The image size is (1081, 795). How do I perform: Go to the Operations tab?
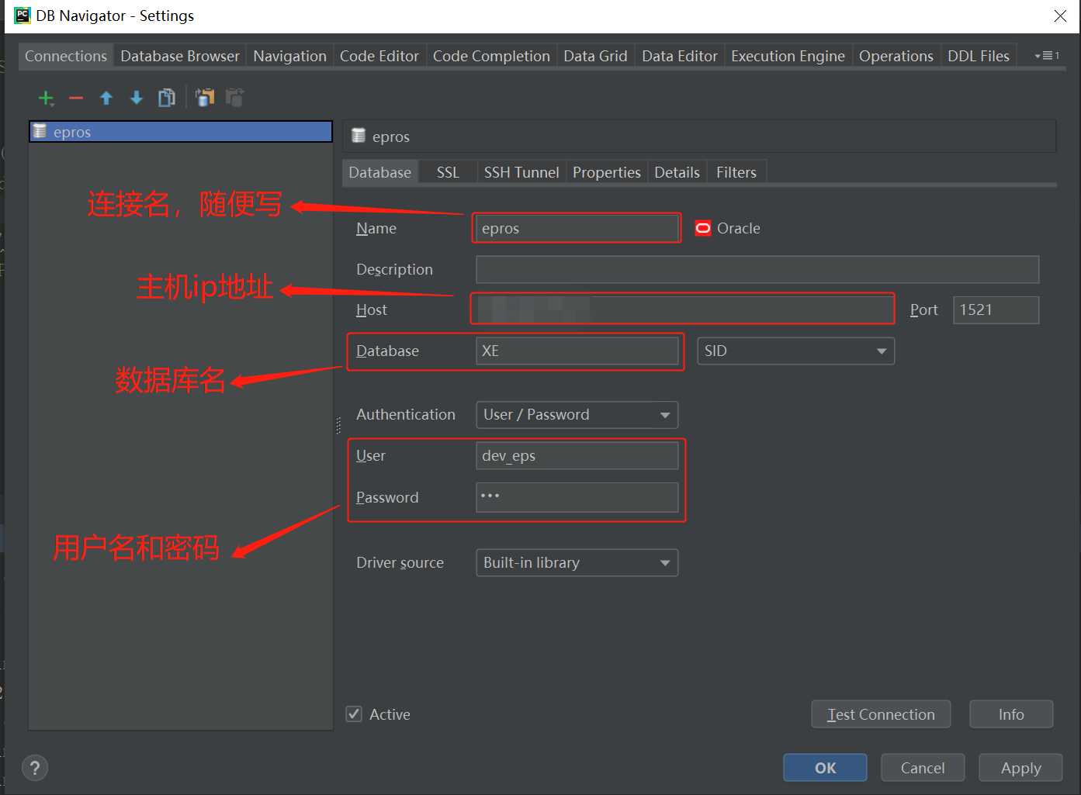coord(896,56)
